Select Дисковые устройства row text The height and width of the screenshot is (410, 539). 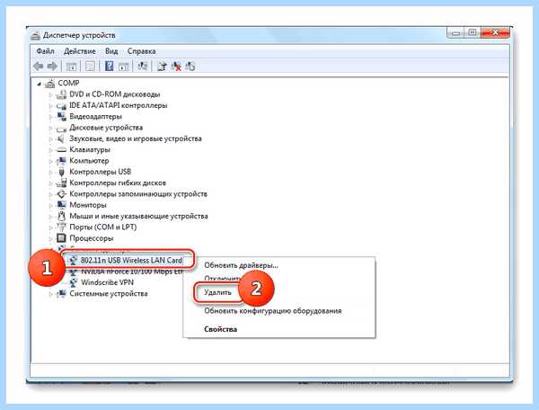106,128
